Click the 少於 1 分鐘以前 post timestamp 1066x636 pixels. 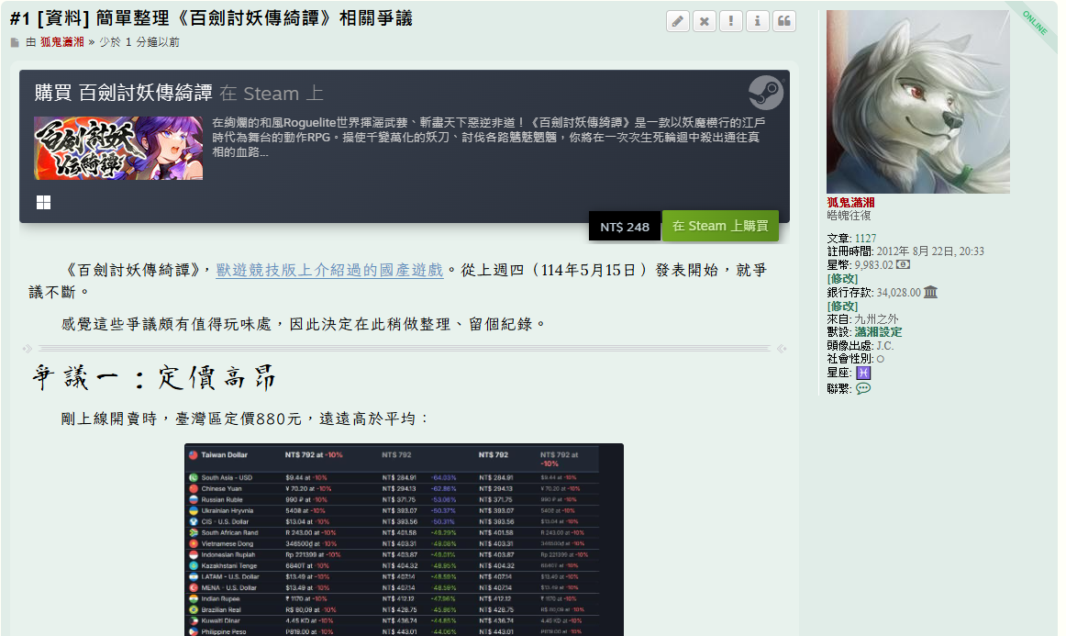tap(139, 42)
